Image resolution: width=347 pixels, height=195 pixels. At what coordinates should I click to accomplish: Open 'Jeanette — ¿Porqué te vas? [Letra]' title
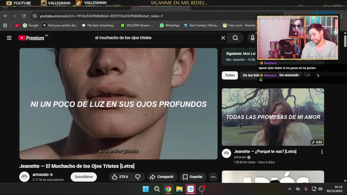265,152
